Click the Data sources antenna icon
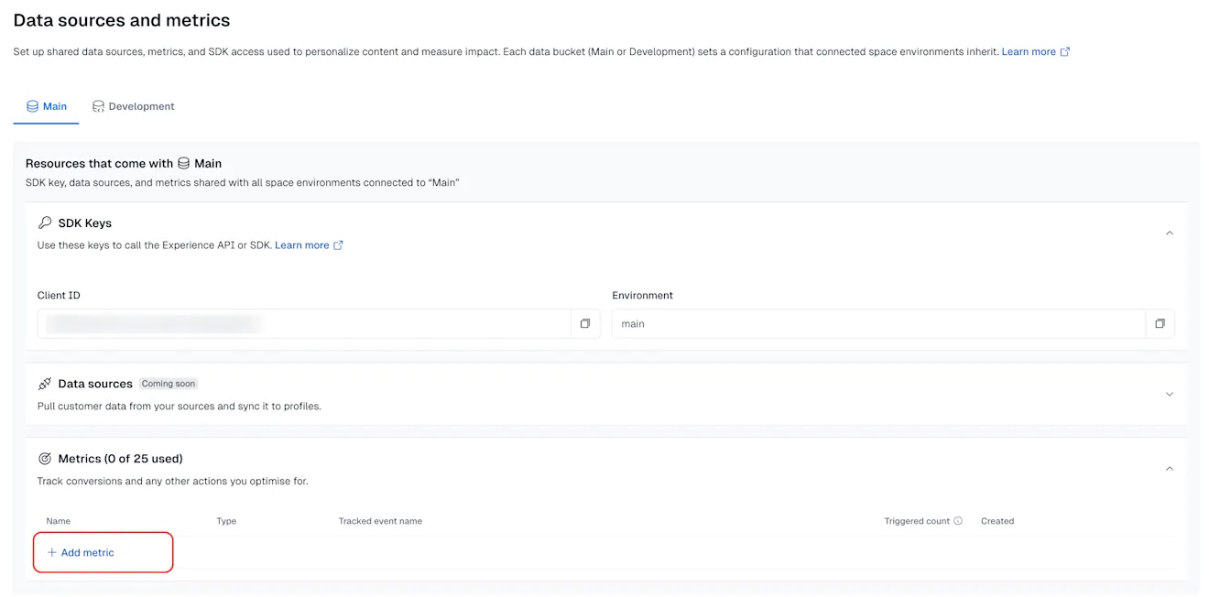Image resolution: width=1209 pixels, height=597 pixels. tap(45, 384)
